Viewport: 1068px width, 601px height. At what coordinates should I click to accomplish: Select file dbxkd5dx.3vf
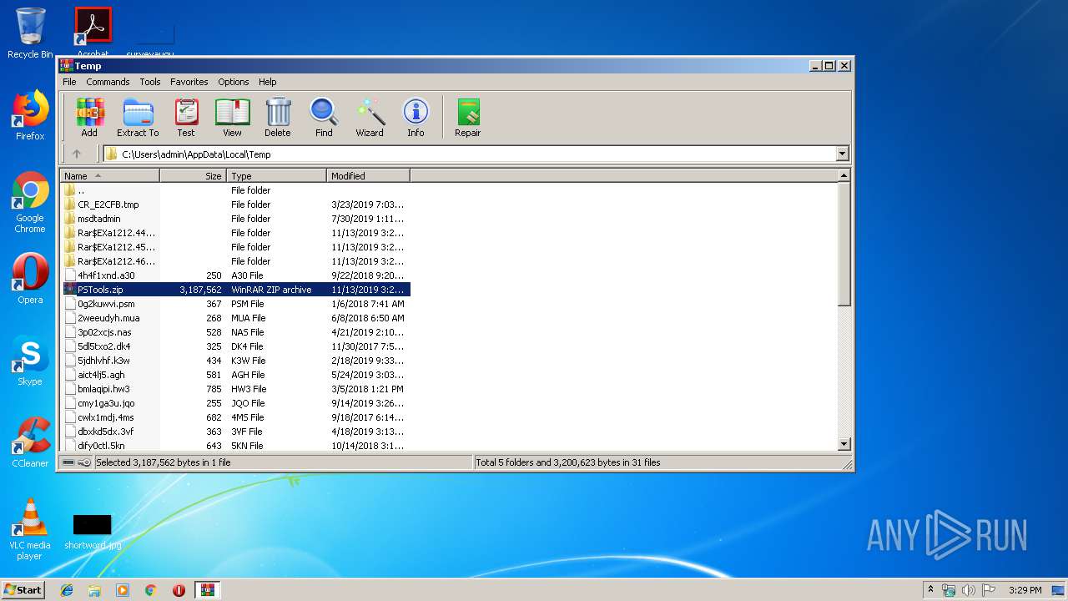click(x=235, y=432)
